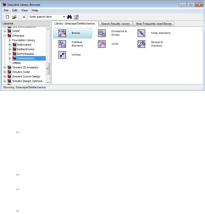Image resolution: width=205 pixels, height=214 pixels.
Task: Select Simulink Coder tree row
Action: (21, 72)
